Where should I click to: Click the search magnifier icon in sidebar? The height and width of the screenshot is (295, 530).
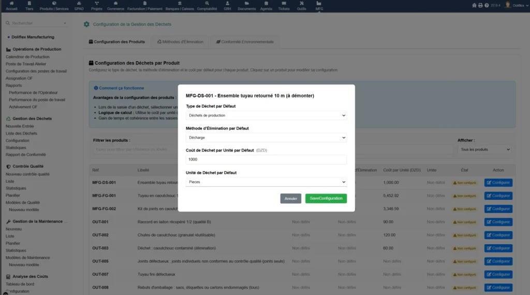[x=7, y=23]
